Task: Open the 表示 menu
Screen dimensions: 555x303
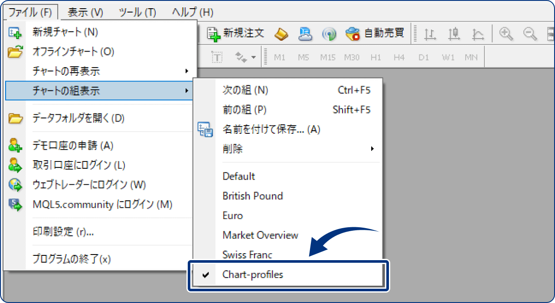Action: tap(85, 13)
